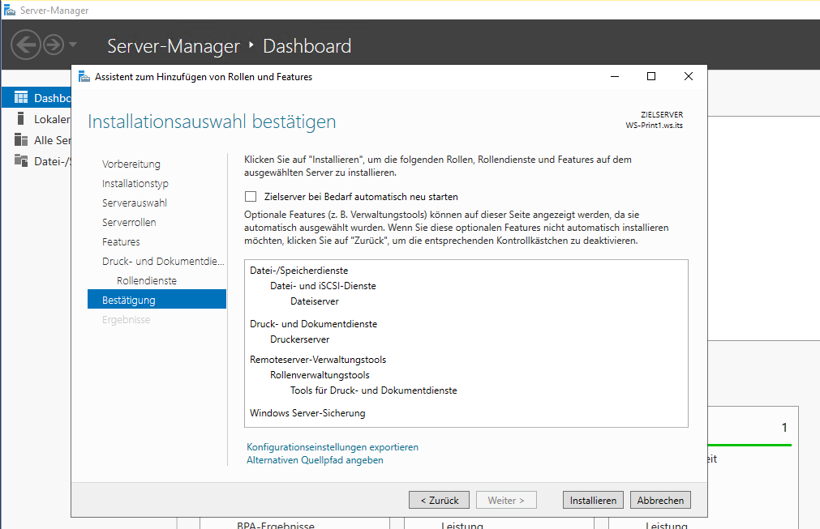Click the wizard title bar icon
The image size is (820, 529).
pyautogui.click(x=84, y=77)
